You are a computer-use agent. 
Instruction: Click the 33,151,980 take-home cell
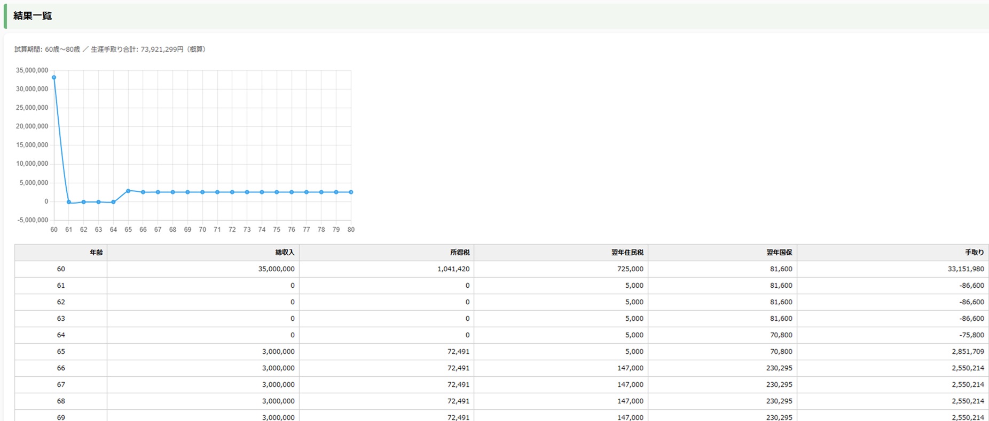coord(966,269)
